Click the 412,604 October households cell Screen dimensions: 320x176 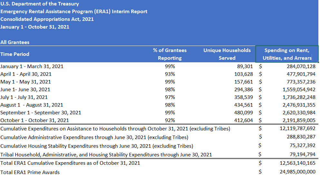click(244, 120)
